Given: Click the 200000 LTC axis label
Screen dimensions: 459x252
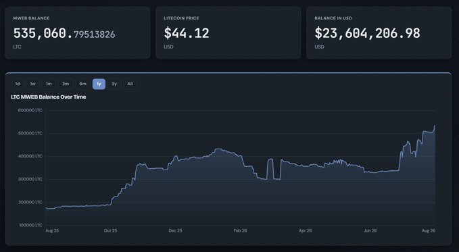Looking at the screenshot, I should point(30,202).
